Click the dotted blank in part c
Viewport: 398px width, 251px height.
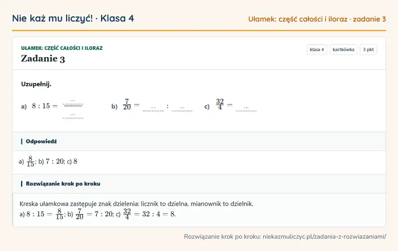coord(246,109)
